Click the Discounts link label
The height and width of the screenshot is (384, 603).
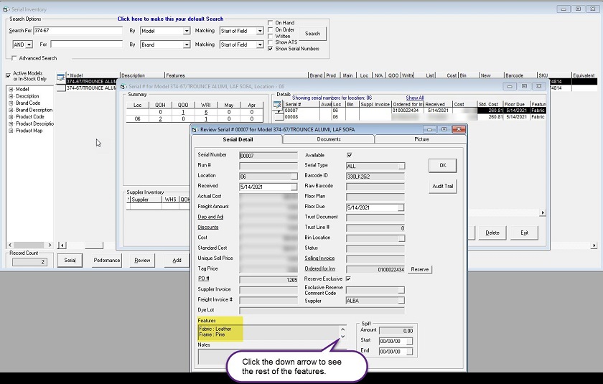pos(208,228)
